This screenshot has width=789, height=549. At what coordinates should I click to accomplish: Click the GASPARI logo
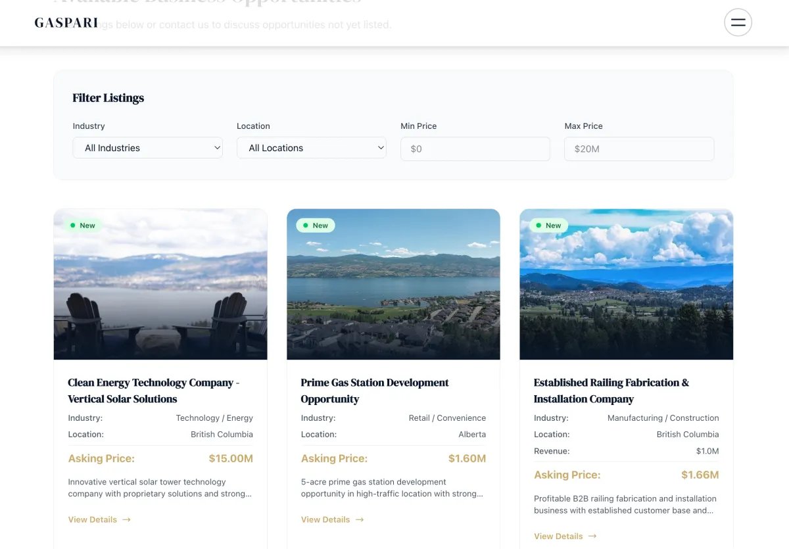[x=66, y=23]
